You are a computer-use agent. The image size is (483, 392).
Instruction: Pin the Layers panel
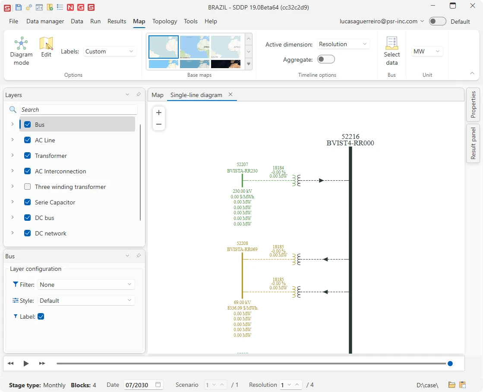click(139, 94)
